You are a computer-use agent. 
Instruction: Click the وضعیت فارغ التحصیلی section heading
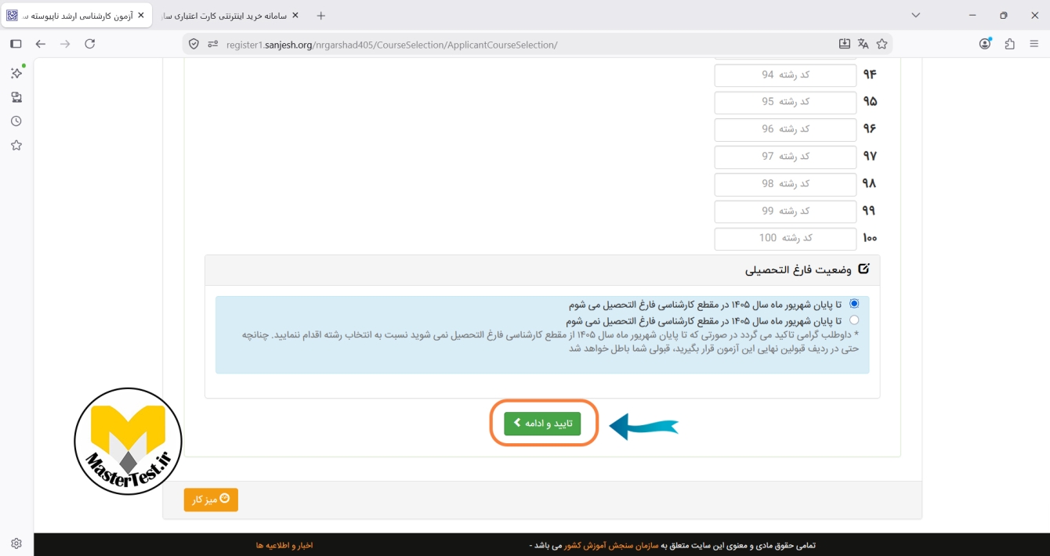798,270
